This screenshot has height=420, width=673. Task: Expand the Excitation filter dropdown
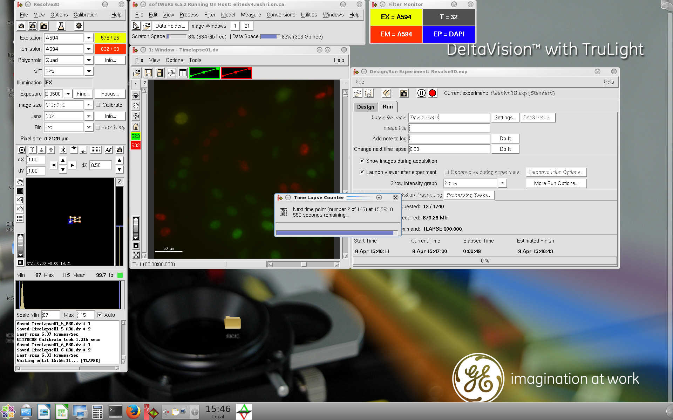coord(89,38)
